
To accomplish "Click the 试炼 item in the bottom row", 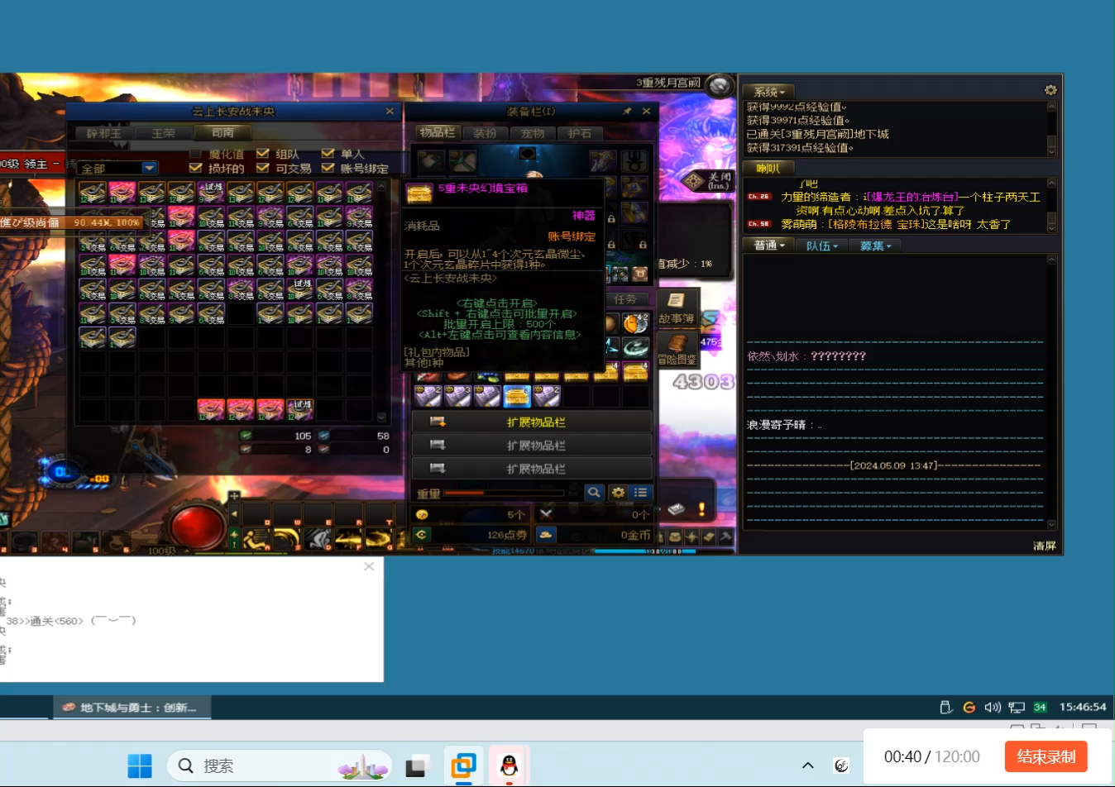I will (x=299, y=409).
